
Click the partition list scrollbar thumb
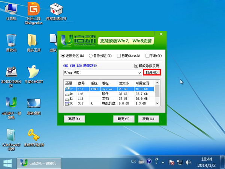tap(157, 91)
